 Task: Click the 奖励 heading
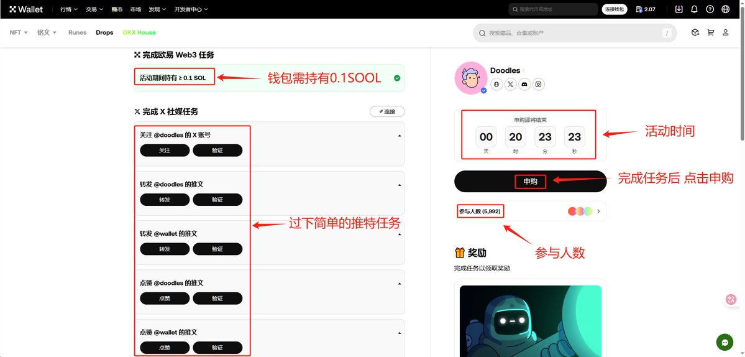coord(477,253)
